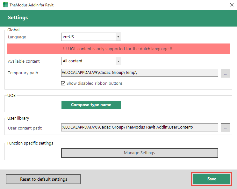Image resolution: width=237 pixels, height=189 pixels.
Task: Close the TheModus Addin settings window
Action: [232, 5]
